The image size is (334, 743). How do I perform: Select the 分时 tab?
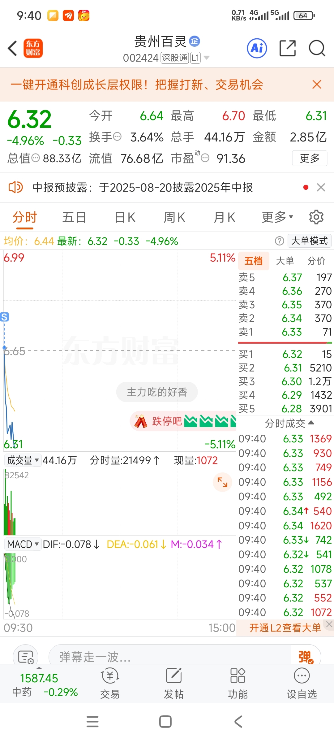tap(25, 217)
